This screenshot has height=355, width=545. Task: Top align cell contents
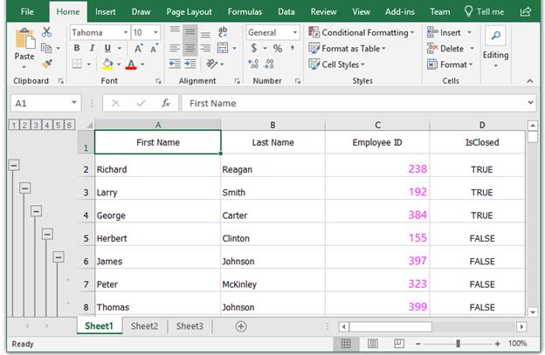175,31
